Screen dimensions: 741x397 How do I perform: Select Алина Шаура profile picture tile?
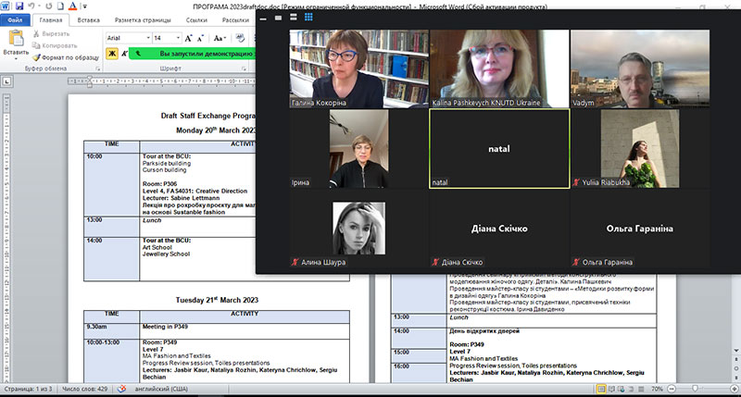click(x=358, y=229)
